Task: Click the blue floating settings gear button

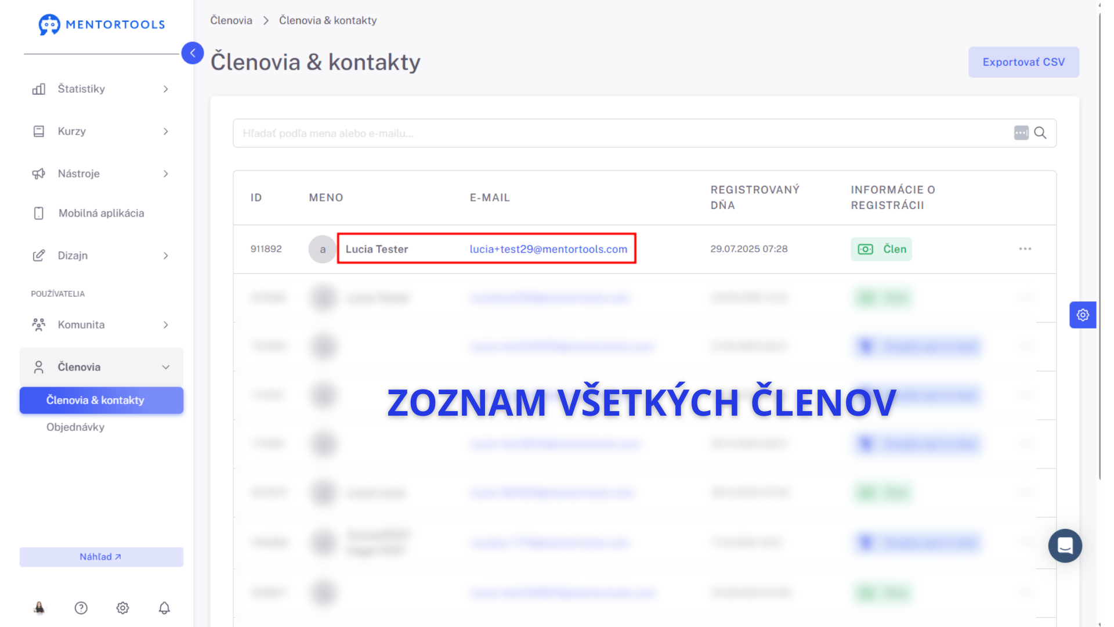Action: click(x=1083, y=315)
